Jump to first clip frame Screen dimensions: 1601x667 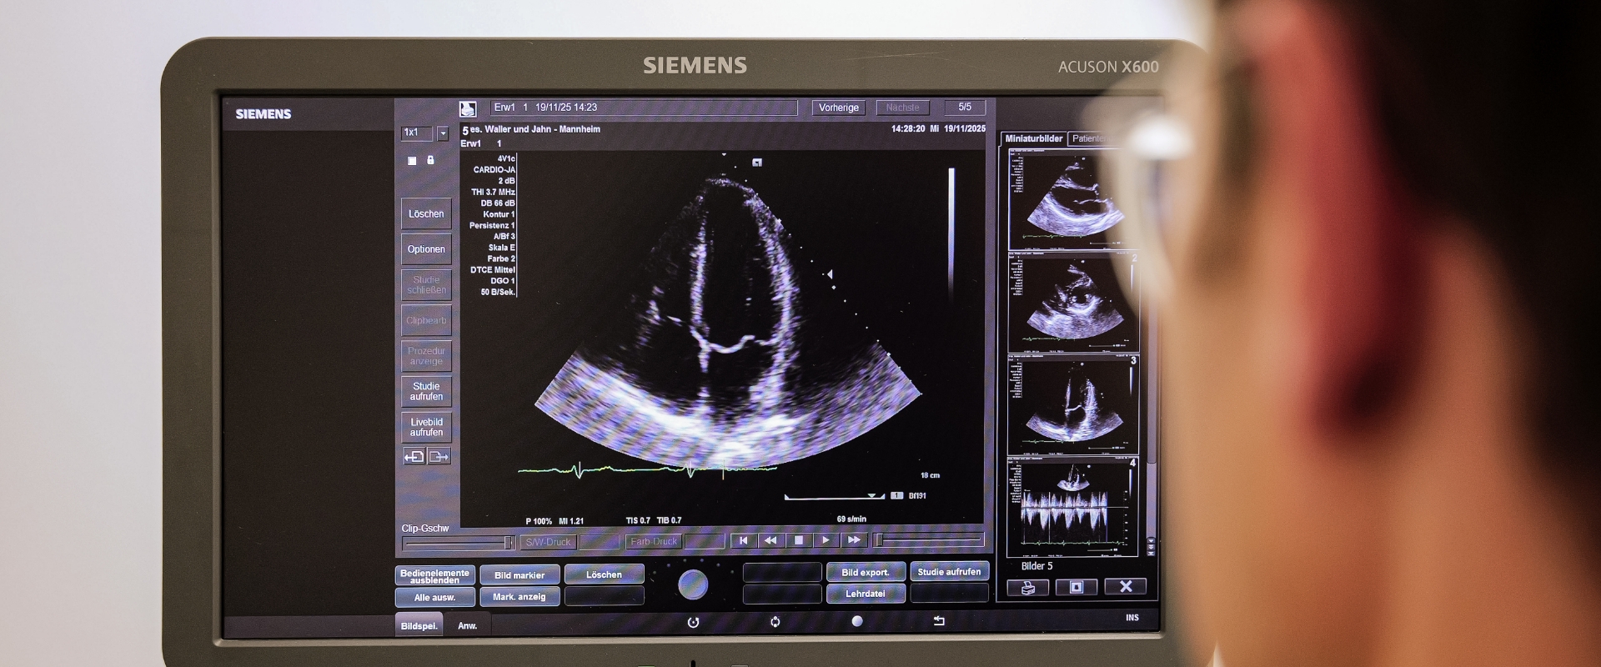pyautogui.click(x=744, y=541)
